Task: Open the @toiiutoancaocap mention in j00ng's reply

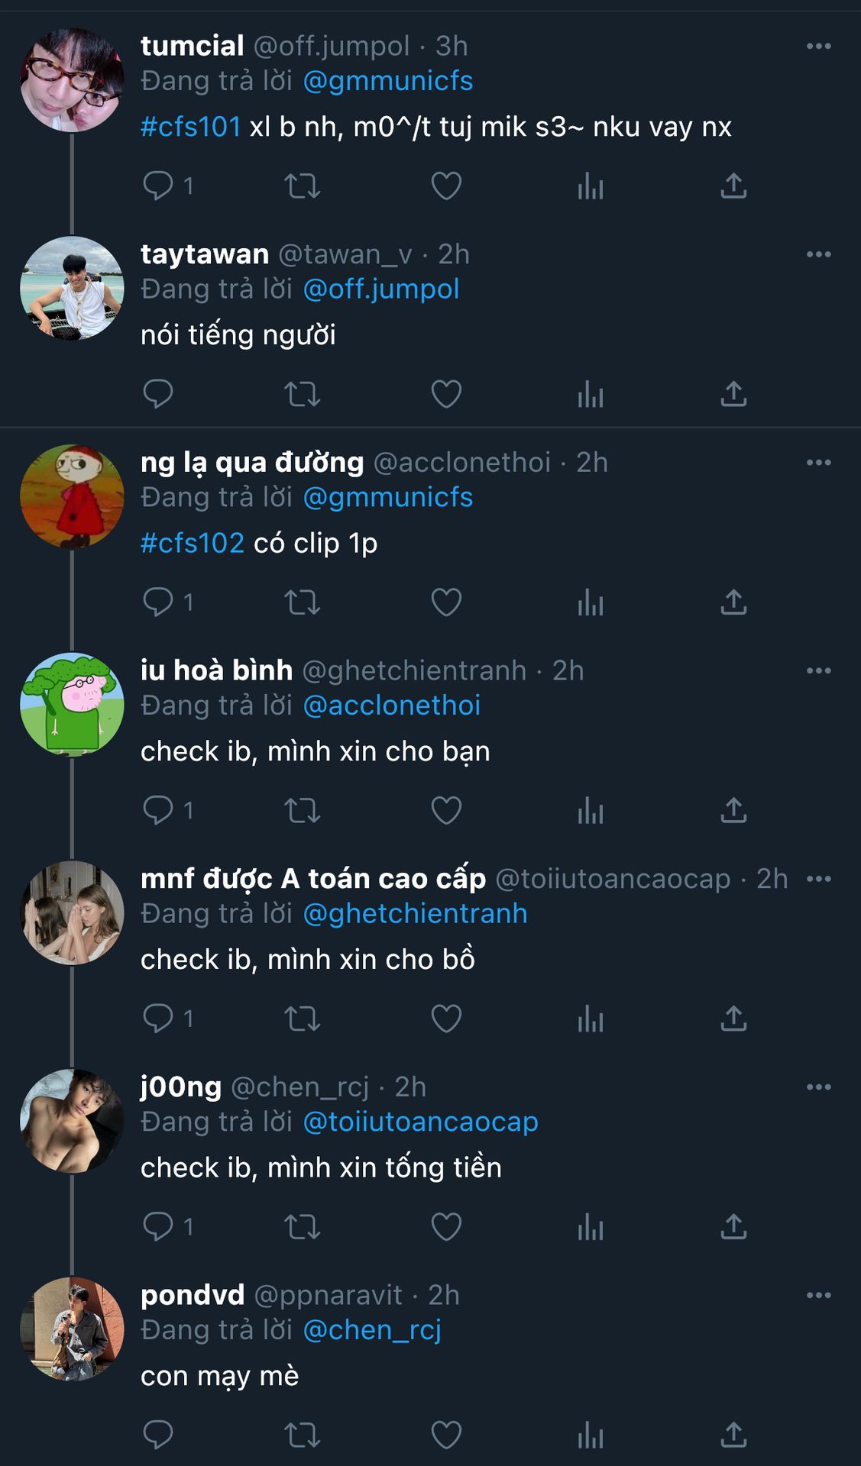Action: pos(421,1122)
